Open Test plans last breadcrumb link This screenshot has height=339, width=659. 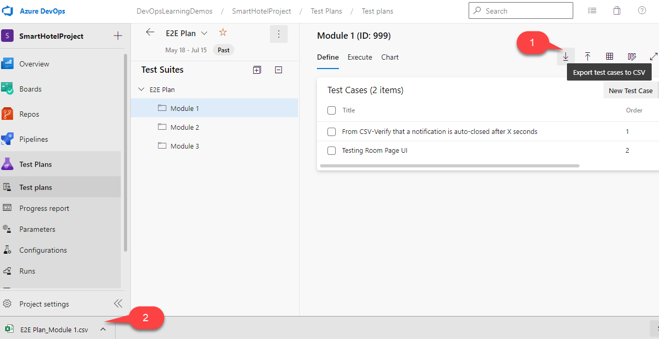coord(378,11)
